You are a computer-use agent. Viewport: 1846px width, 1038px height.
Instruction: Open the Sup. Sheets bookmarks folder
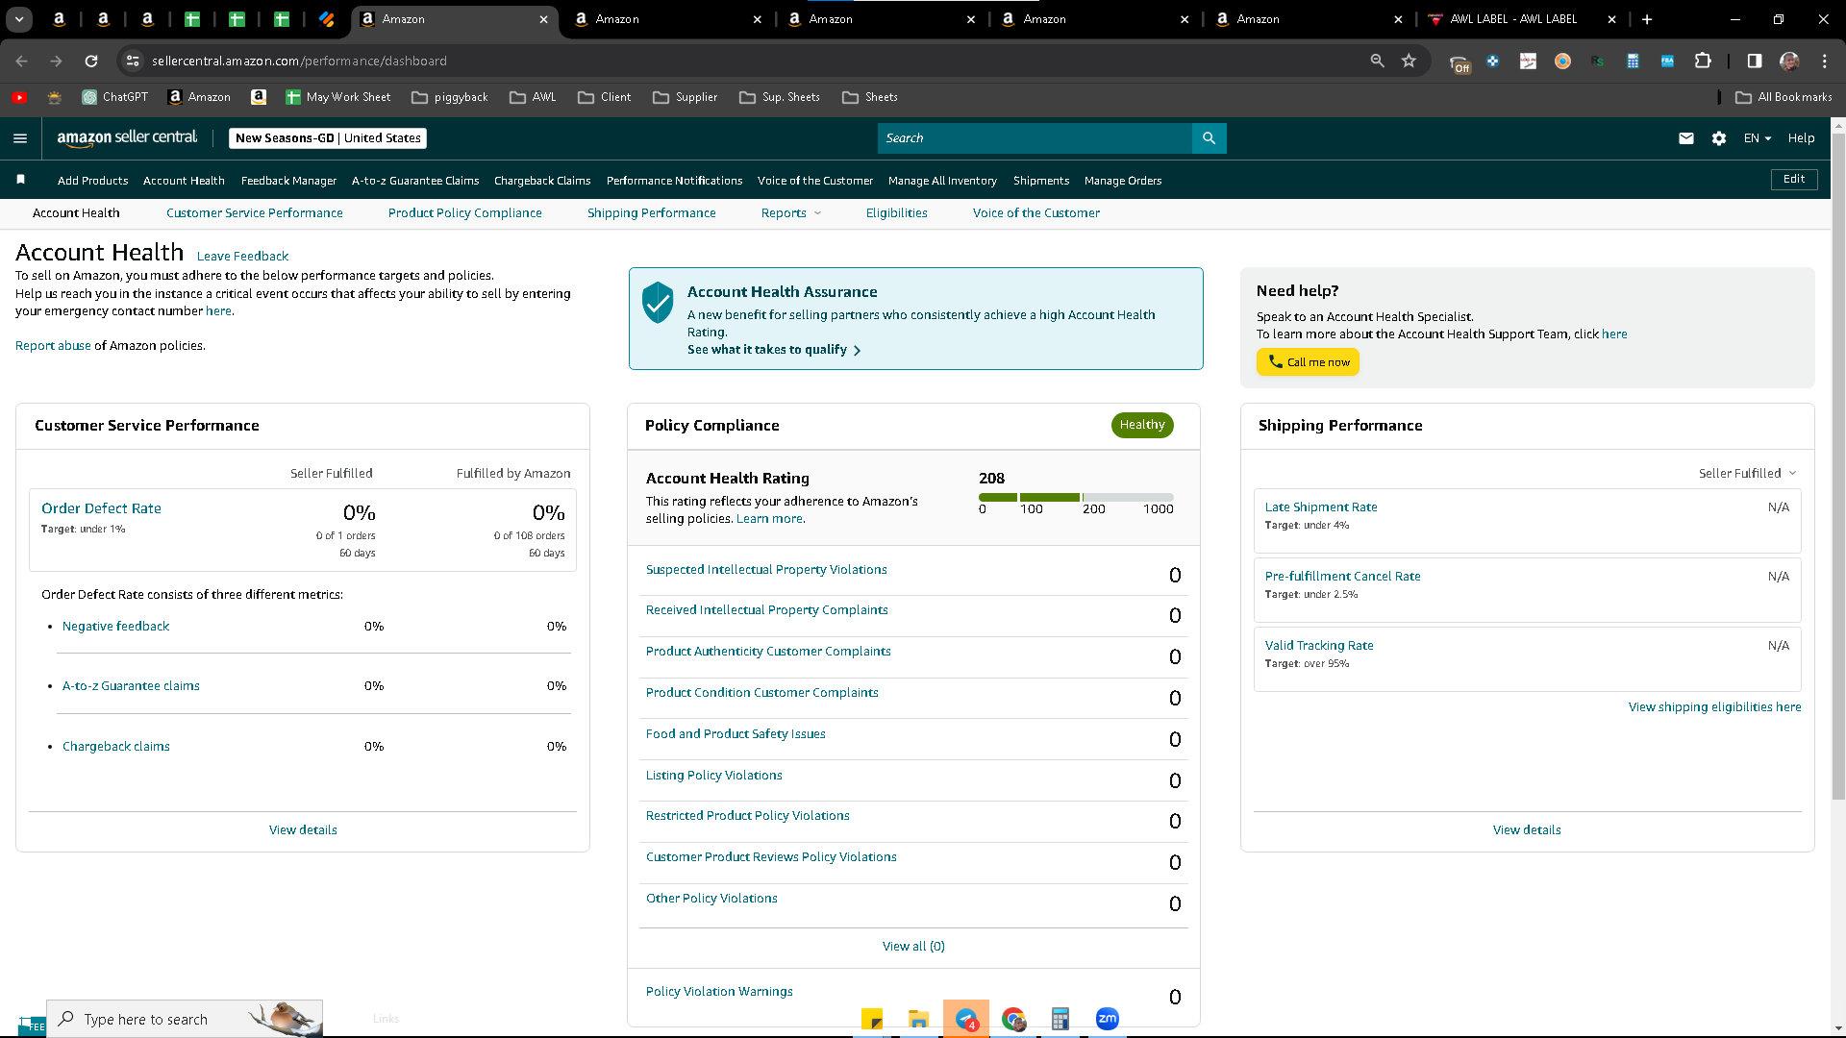click(779, 97)
